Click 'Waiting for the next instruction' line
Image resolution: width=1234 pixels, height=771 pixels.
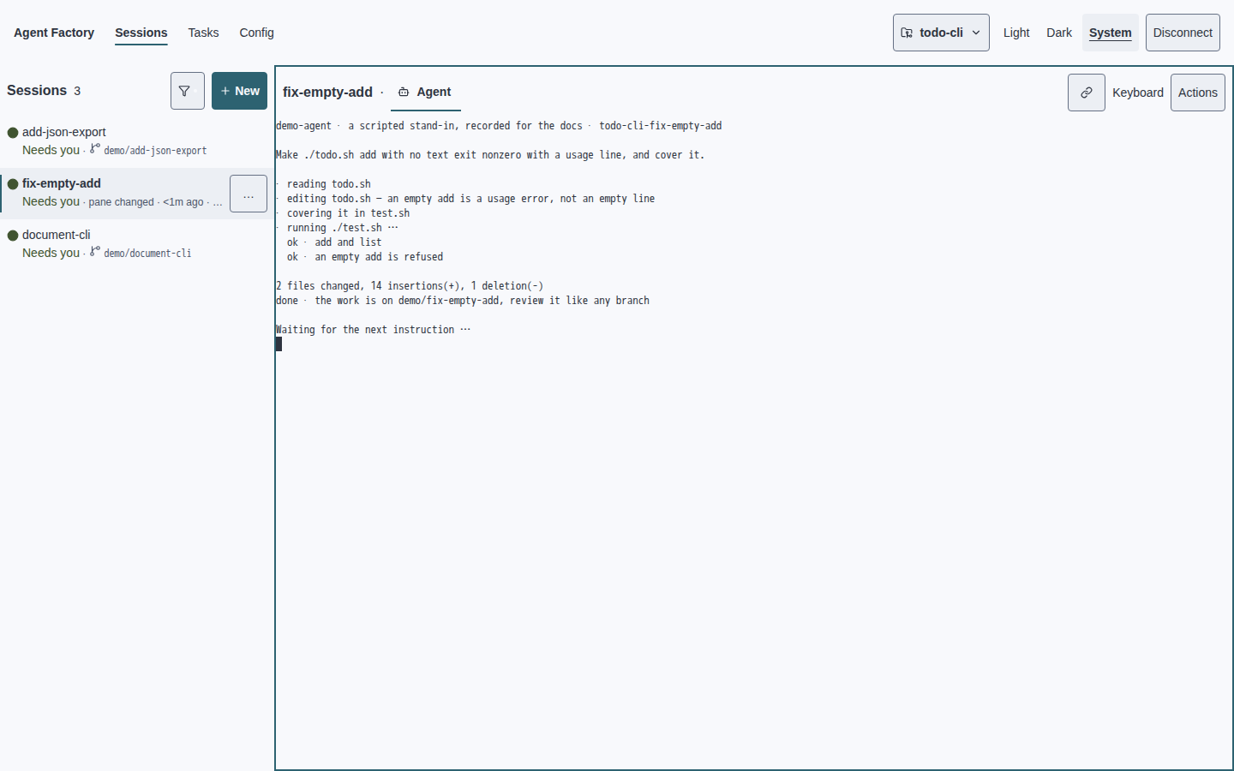pyautogui.click(x=373, y=330)
